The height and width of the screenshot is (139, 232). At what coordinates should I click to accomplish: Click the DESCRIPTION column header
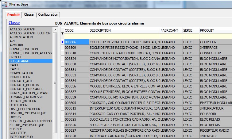(124, 30)
